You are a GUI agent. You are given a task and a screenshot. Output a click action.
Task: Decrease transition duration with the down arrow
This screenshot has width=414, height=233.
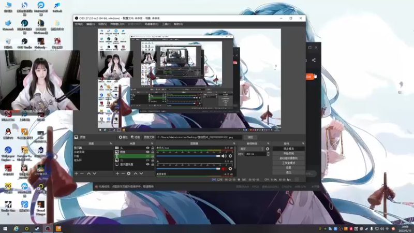coord(268,155)
